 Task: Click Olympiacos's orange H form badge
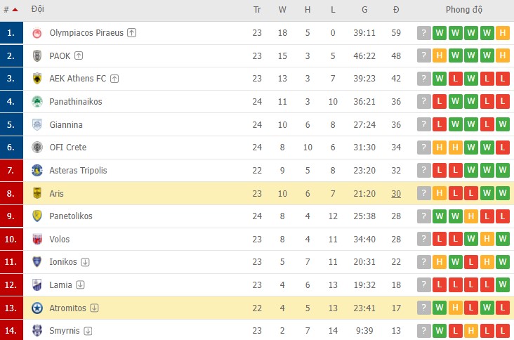[x=502, y=33]
